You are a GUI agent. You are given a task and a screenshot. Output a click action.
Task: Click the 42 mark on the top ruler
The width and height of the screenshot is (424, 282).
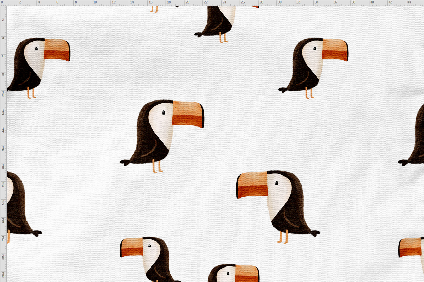pos(390,2)
